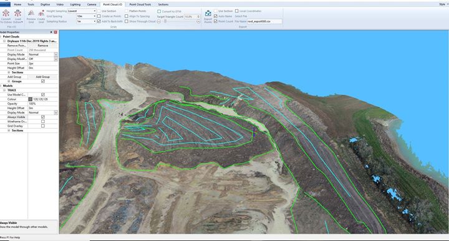Click the triangle count increase plus icon
Viewport: 449px width, 241px height.
tap(198, 21)
